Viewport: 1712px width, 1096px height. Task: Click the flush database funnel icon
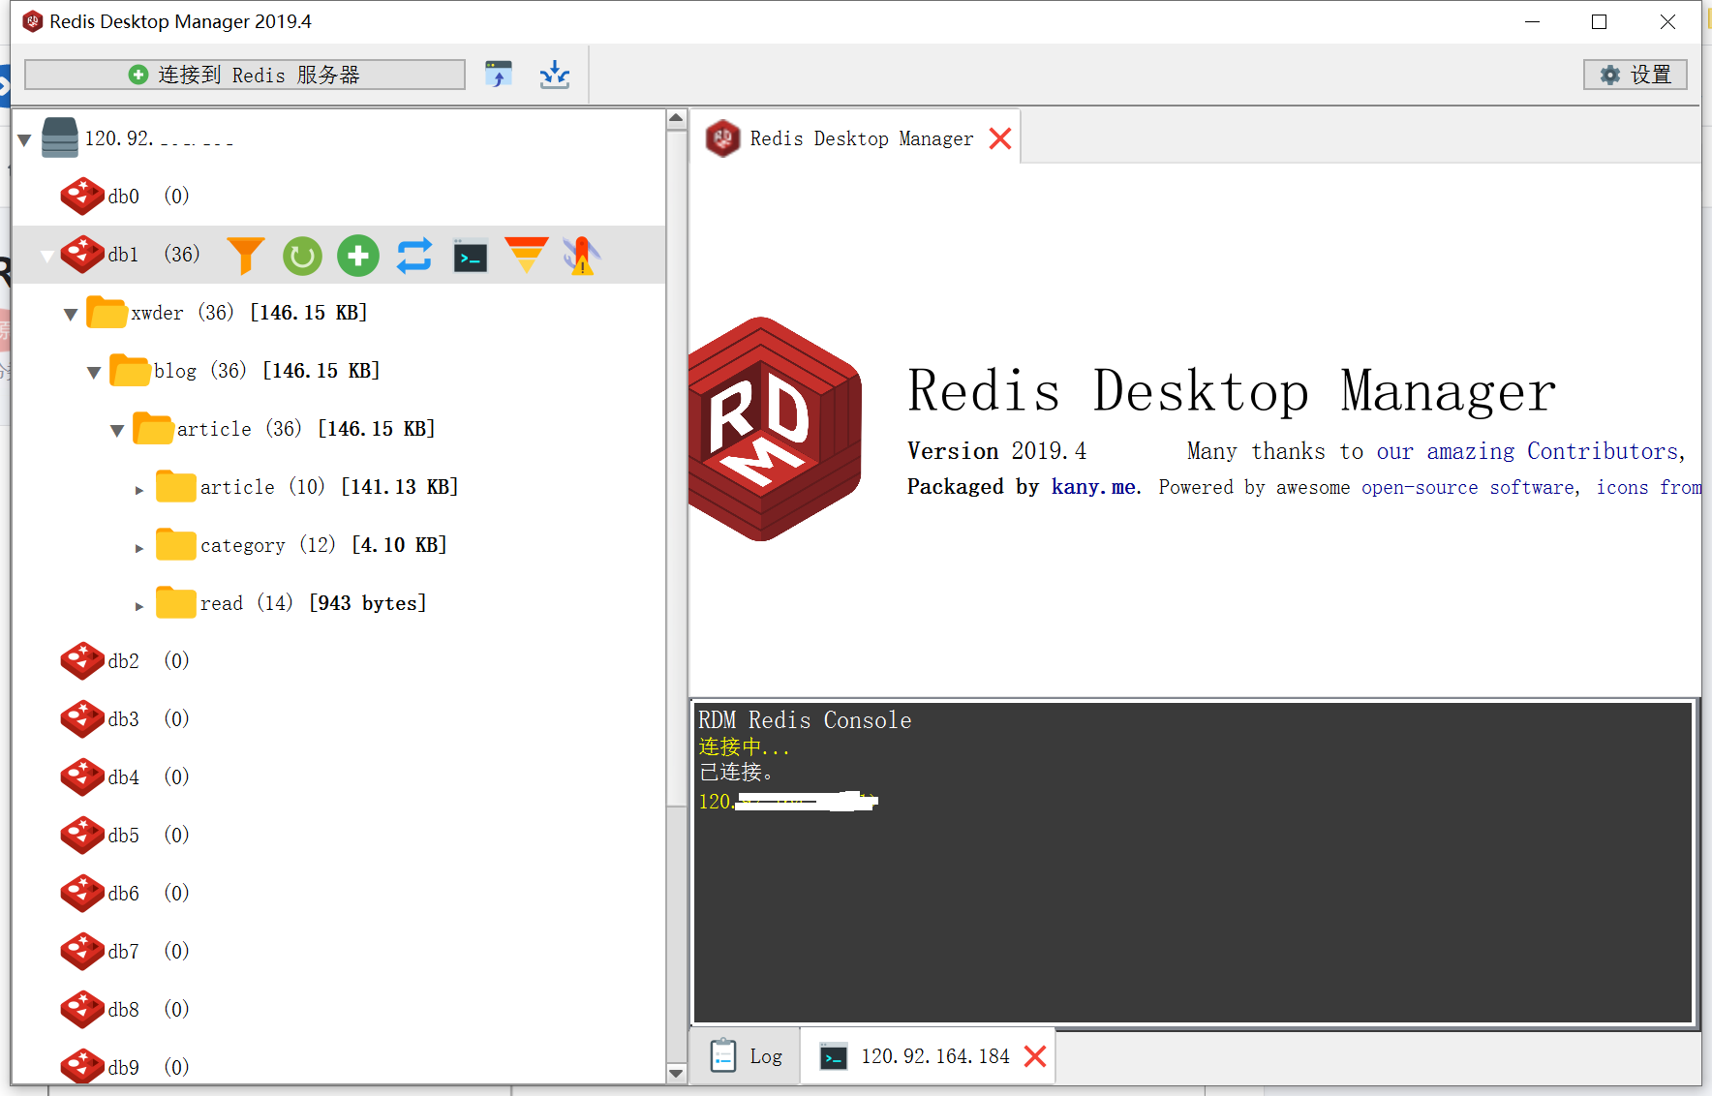point(526,255)
